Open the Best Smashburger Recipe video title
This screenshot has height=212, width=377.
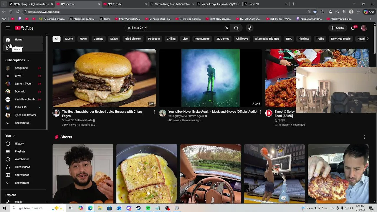click(102, 114)
